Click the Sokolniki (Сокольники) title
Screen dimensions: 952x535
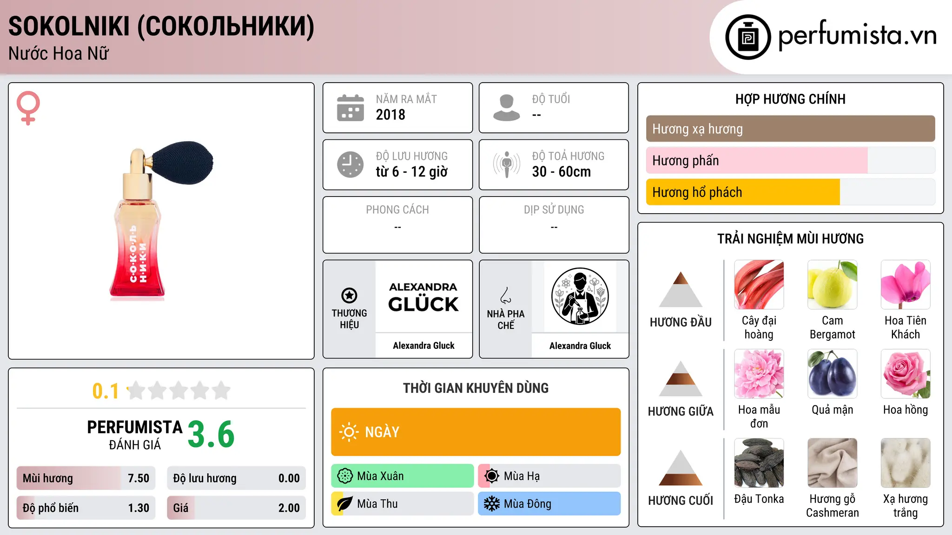coord(161,26)
